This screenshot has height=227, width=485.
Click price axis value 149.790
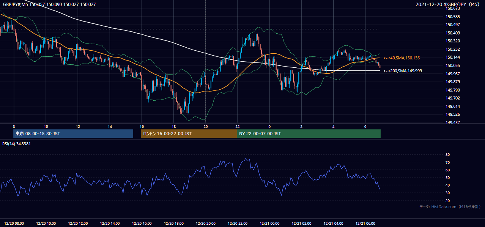pyautogui.click(x=453, y=90)
